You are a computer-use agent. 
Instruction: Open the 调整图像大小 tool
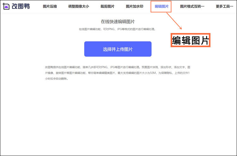click(x=79, y=7)
